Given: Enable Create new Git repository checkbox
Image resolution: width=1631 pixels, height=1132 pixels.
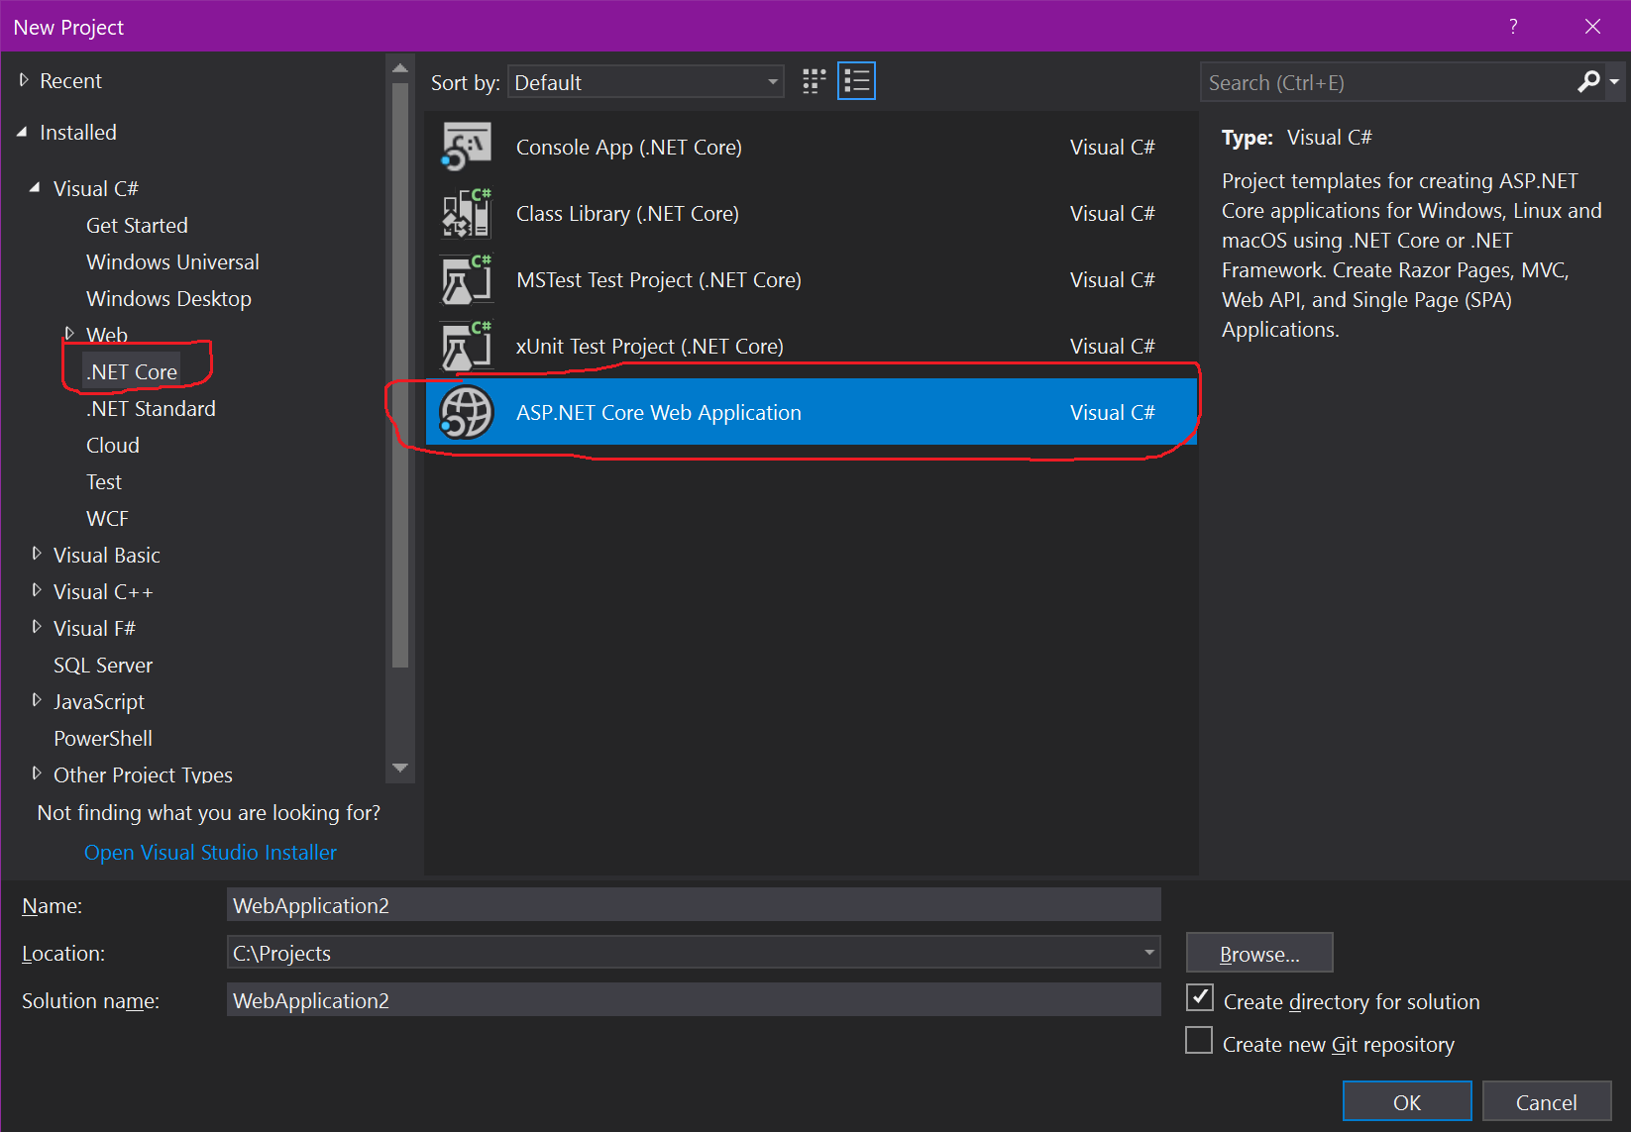Looking at the screenshot, I should (1199, 1040).
